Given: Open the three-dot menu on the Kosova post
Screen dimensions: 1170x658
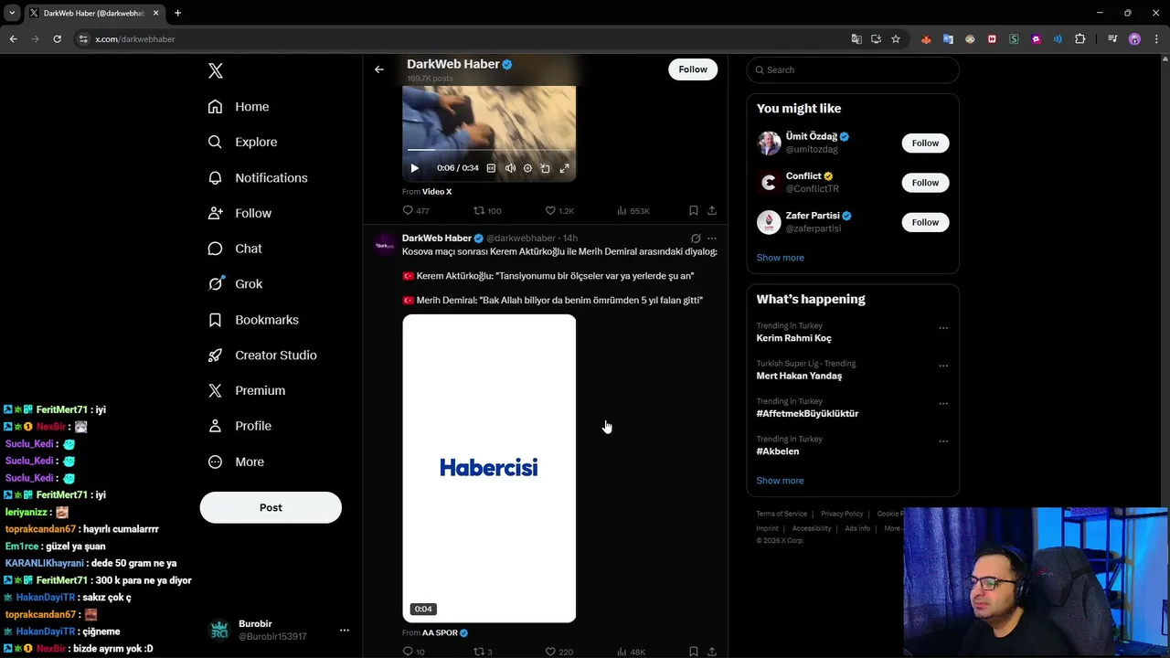Looking at the screenshot, I should (x=712, y=239).
